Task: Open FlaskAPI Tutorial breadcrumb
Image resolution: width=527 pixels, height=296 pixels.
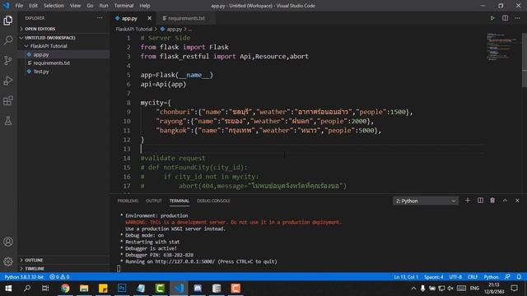Action: point(134,30)
